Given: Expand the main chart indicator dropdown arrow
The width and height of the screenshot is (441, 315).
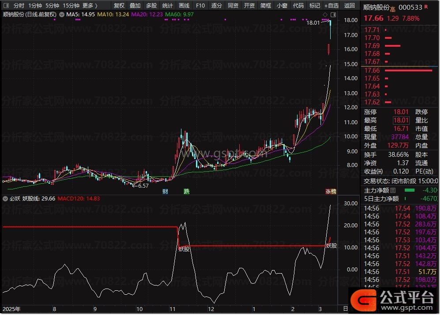Looking at the screenshot, I should click(x=61, y=15).
